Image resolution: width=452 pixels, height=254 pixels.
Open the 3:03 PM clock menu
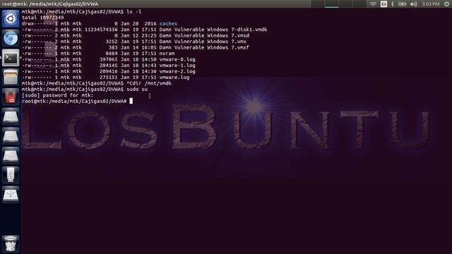pos(431,4)
